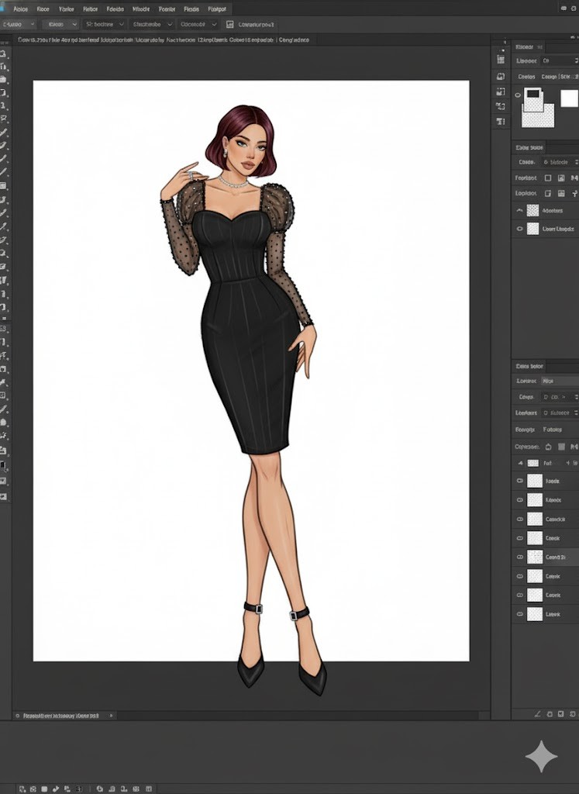The height and width of the screenshot is (794, 579).
Task: Open the Yarke menu in the menu bar
Action: (67, 9)
